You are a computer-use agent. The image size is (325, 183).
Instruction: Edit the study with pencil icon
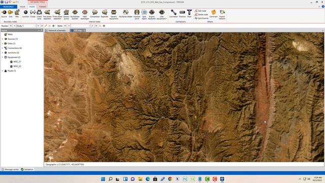pos(46,26)
